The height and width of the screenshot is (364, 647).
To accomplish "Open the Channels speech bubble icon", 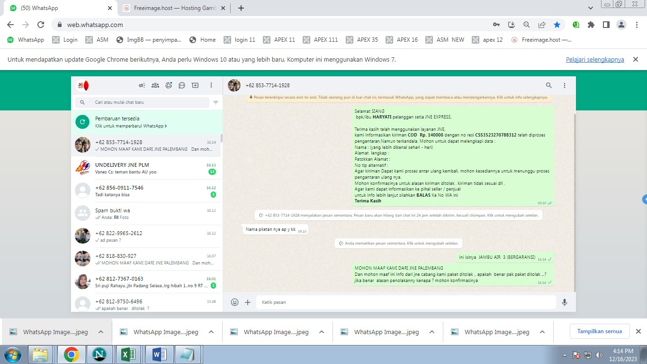I will point(182,85).
